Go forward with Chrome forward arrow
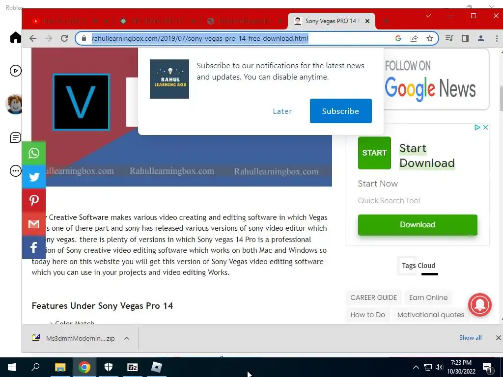Viewport: 503px width, 377px height. 49,38
